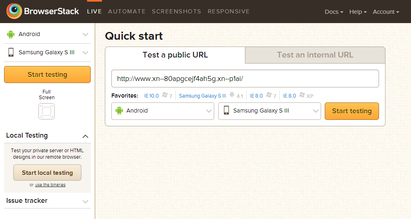The image size is (411, 219).
Task: Select the Samsung Galaxy S III favorite
Action: tap(211, 96)
